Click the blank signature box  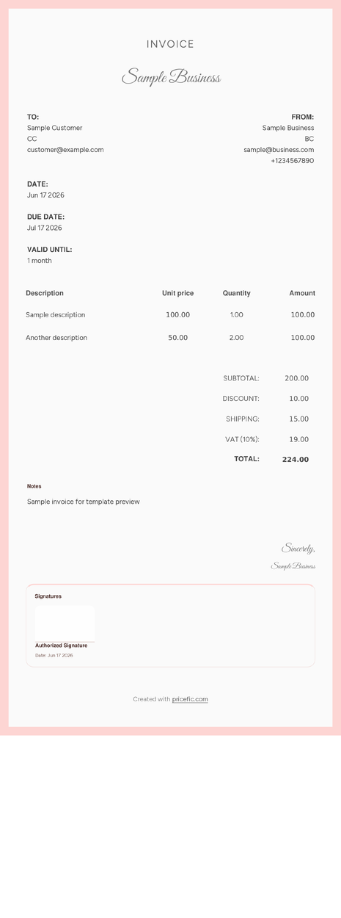click(x=65, y=623)
